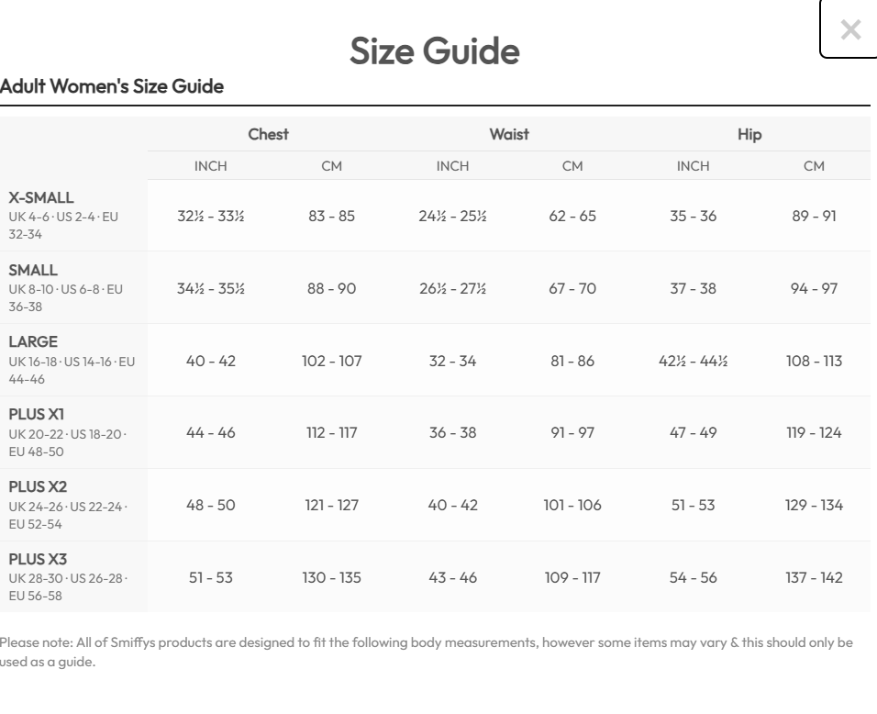The width and height of the screenshot is (877, 714).
Task: Click the Size Guide heading
Action: pyautogui.click(x=435, y=50)
